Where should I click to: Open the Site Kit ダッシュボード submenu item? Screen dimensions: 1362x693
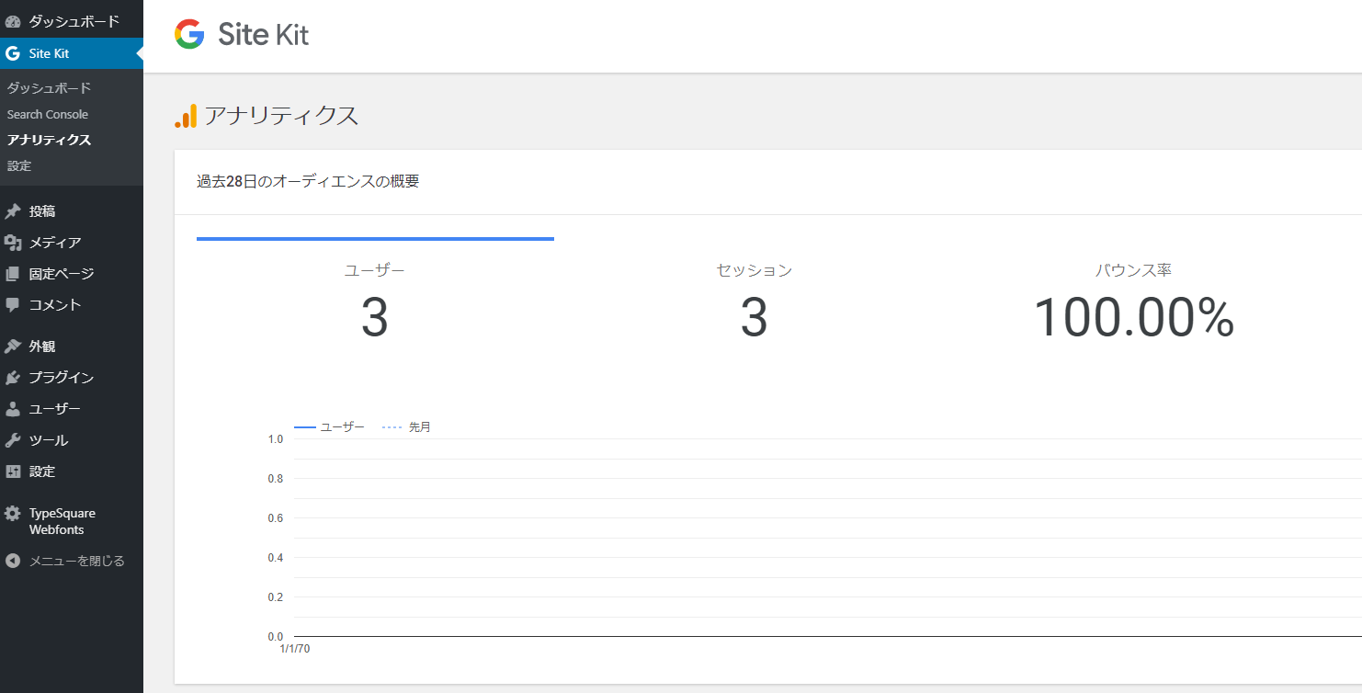[49, 88]
